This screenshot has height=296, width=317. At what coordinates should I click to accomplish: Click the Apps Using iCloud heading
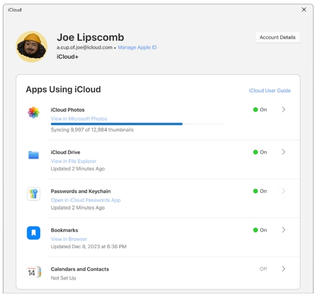[63, 89]
